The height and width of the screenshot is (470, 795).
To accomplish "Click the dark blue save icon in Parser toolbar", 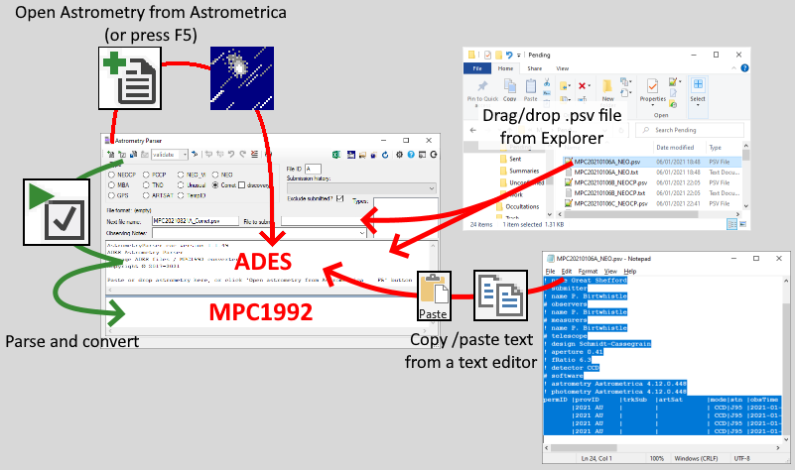I will click(351, 155).
